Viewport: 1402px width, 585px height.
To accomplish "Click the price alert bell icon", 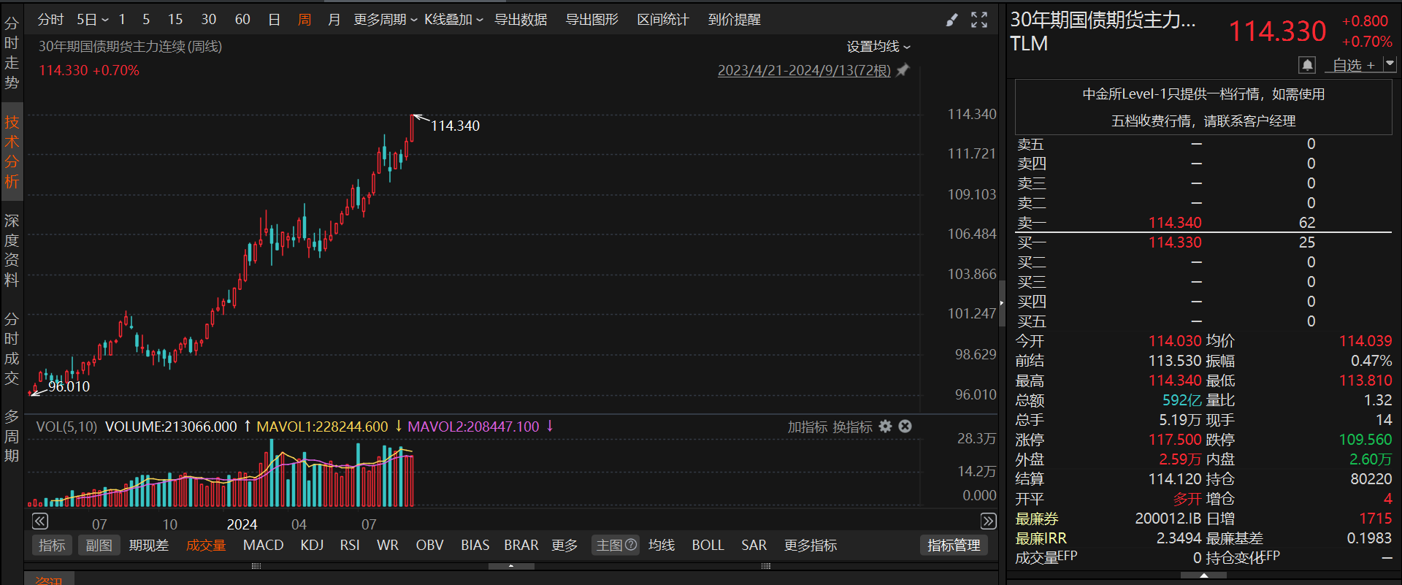I will [1307, 65].
